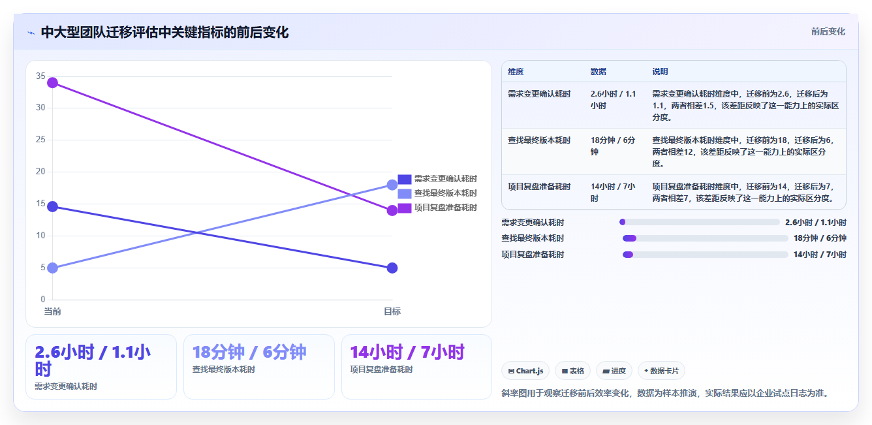Click the icon in the 进度 chip
Screen dimensions: 872x425
coord(606,371)
